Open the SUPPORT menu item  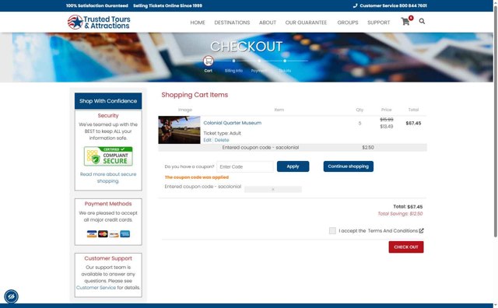tap(379, 23)
